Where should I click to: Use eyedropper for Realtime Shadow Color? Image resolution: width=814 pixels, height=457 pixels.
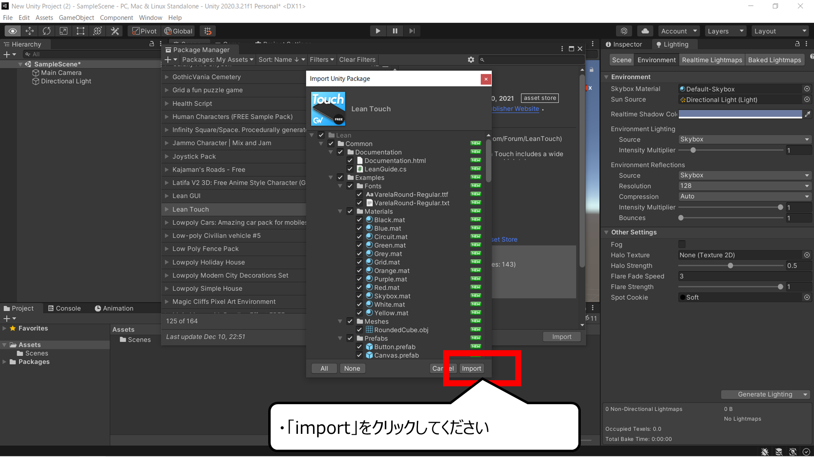807,114
